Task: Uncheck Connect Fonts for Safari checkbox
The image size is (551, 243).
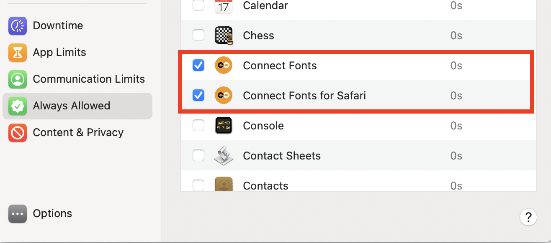Action: coord(198,96)
